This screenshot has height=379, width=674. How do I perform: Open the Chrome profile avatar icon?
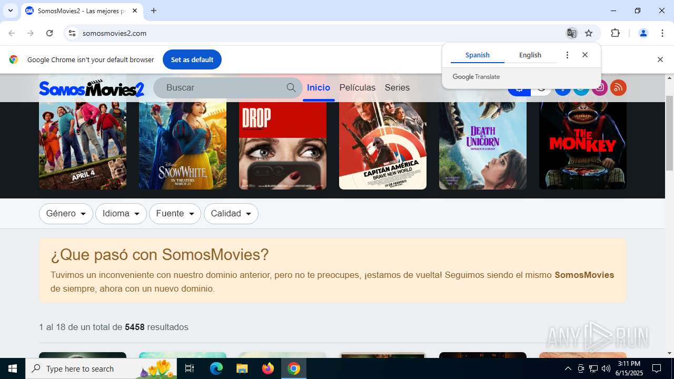[643, 33]
